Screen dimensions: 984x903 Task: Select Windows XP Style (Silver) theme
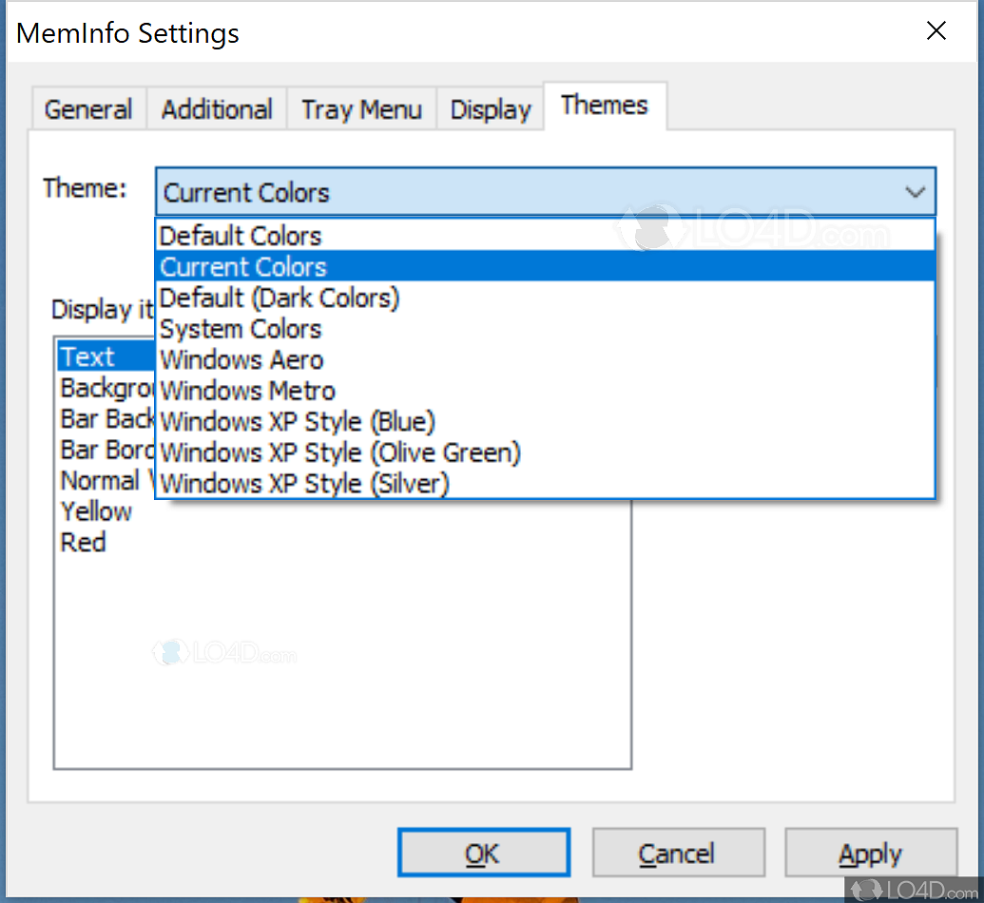coord(304,483)
